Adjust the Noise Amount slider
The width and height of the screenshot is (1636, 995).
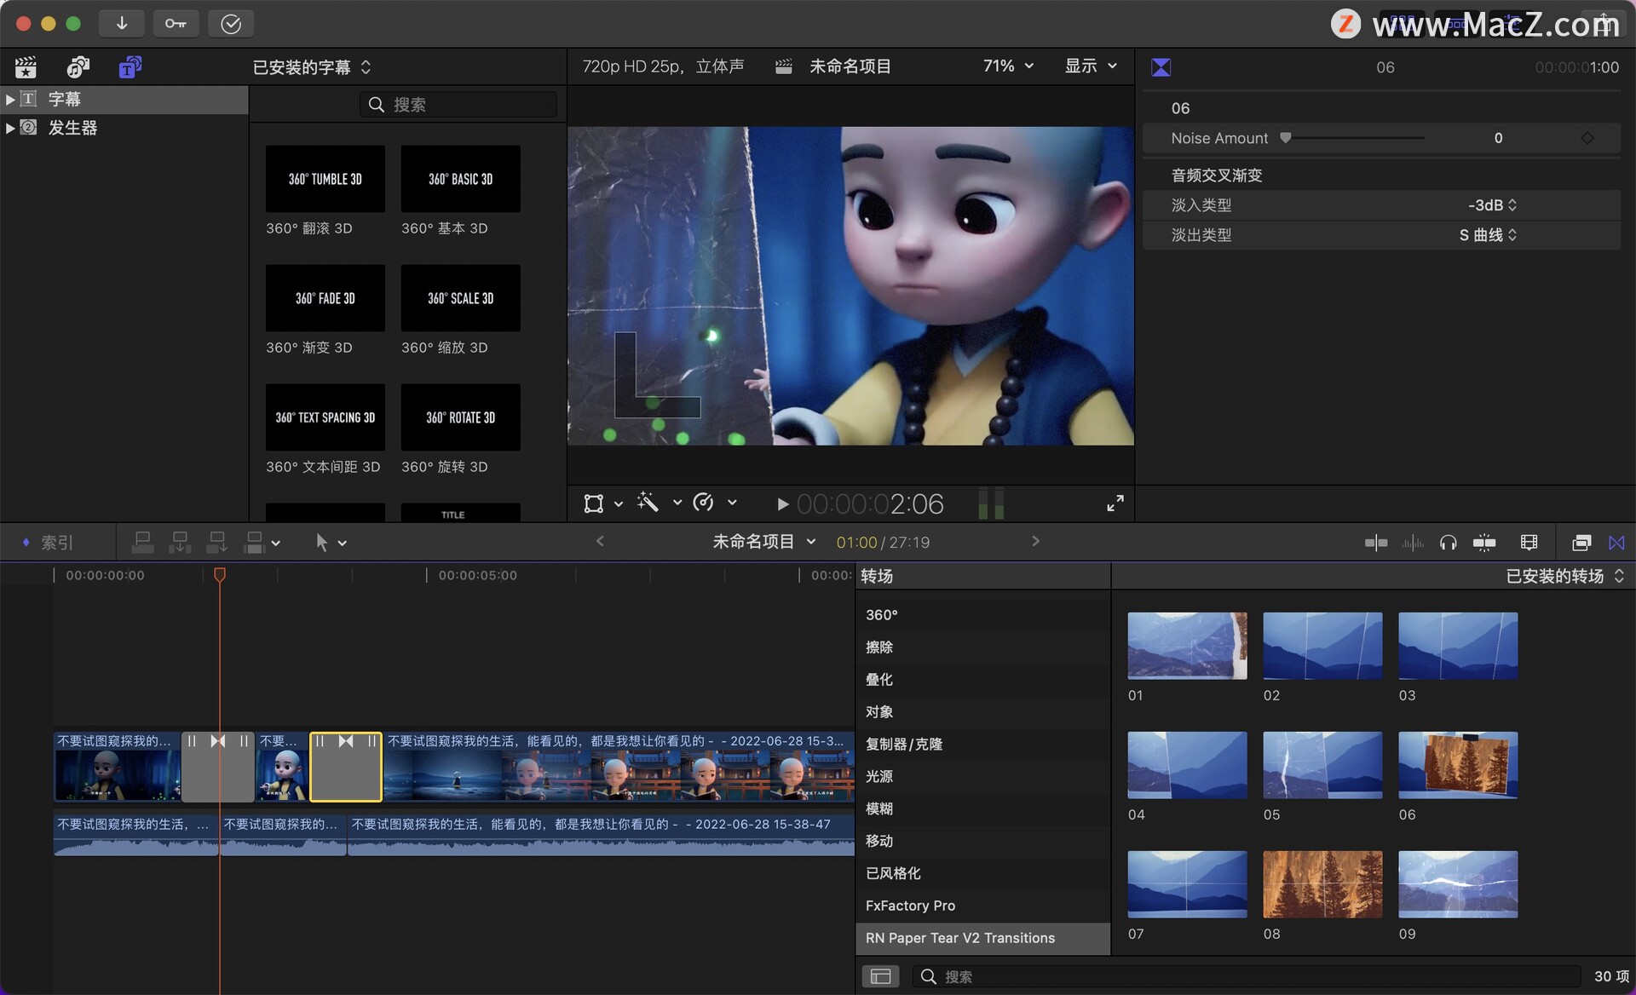(1286, 138)
